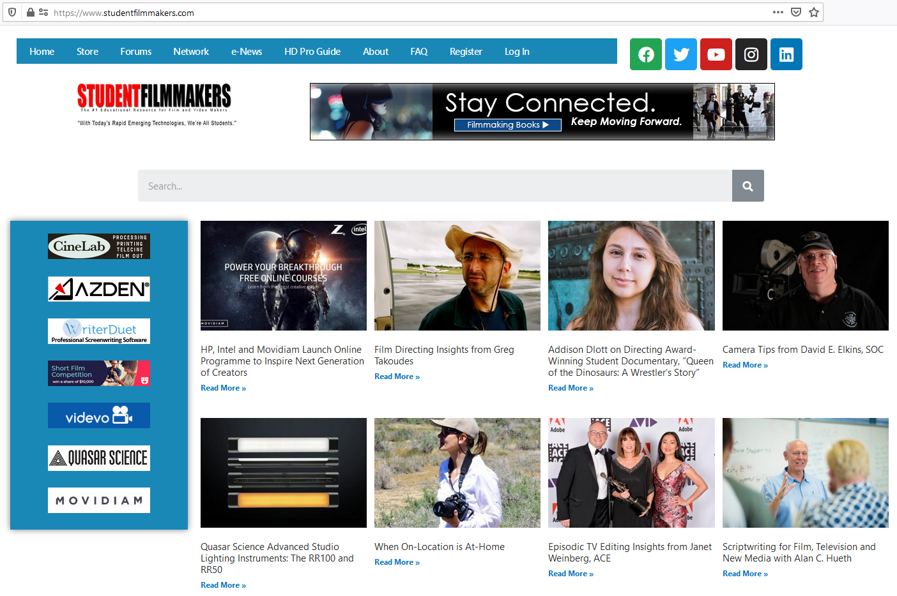Image resolution: width=897 pixels, height=596 pixels.
Task: Open the LinkedIn icon
Action: [786, 54]
